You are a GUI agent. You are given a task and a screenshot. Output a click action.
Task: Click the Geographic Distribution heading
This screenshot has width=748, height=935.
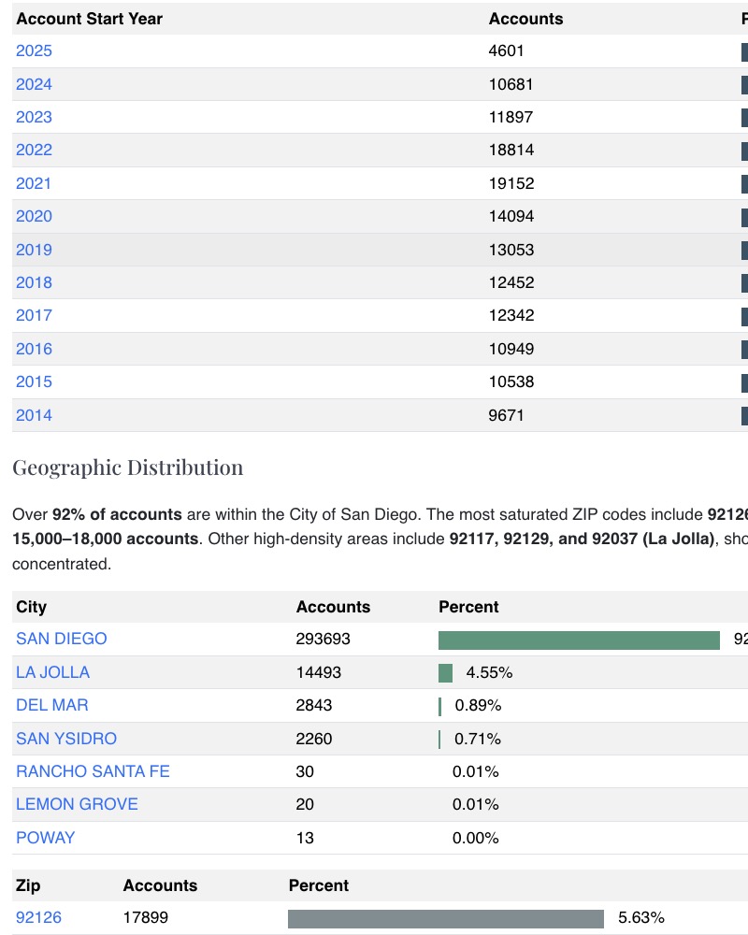click(127, 467)
